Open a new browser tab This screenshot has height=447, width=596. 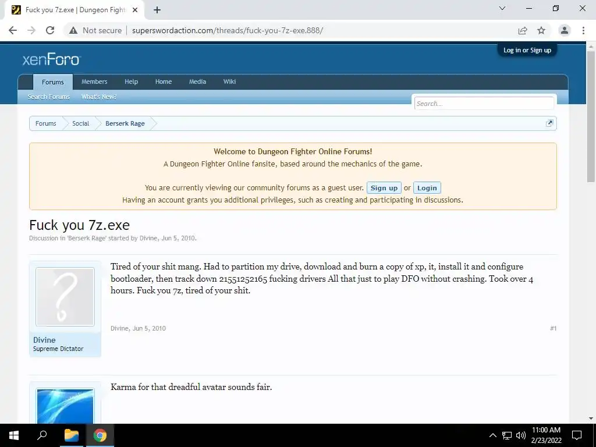[157, 10]
